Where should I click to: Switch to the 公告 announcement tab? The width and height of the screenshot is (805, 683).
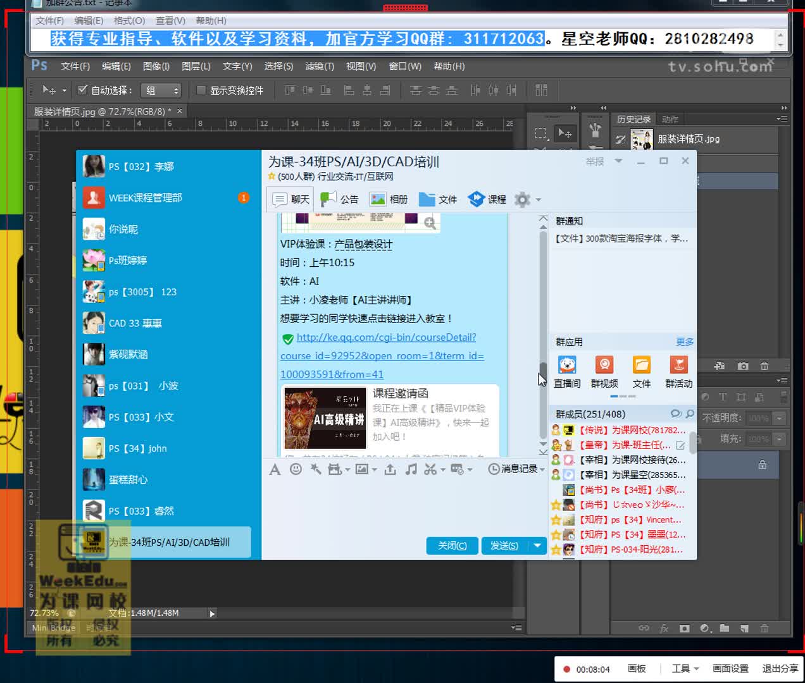tap(340, 199)
